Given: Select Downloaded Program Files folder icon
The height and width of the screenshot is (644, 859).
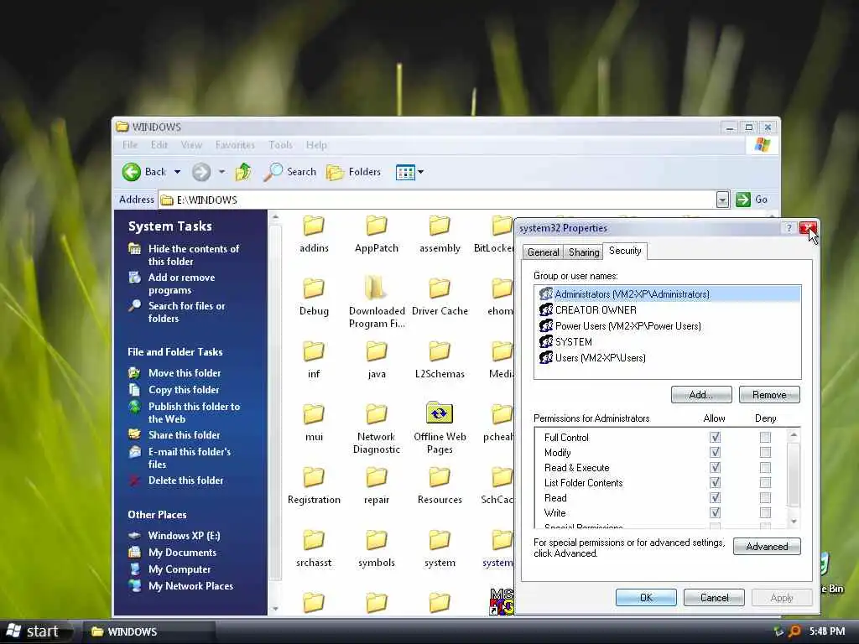Looking at the screenshot, I should (377, 287).
